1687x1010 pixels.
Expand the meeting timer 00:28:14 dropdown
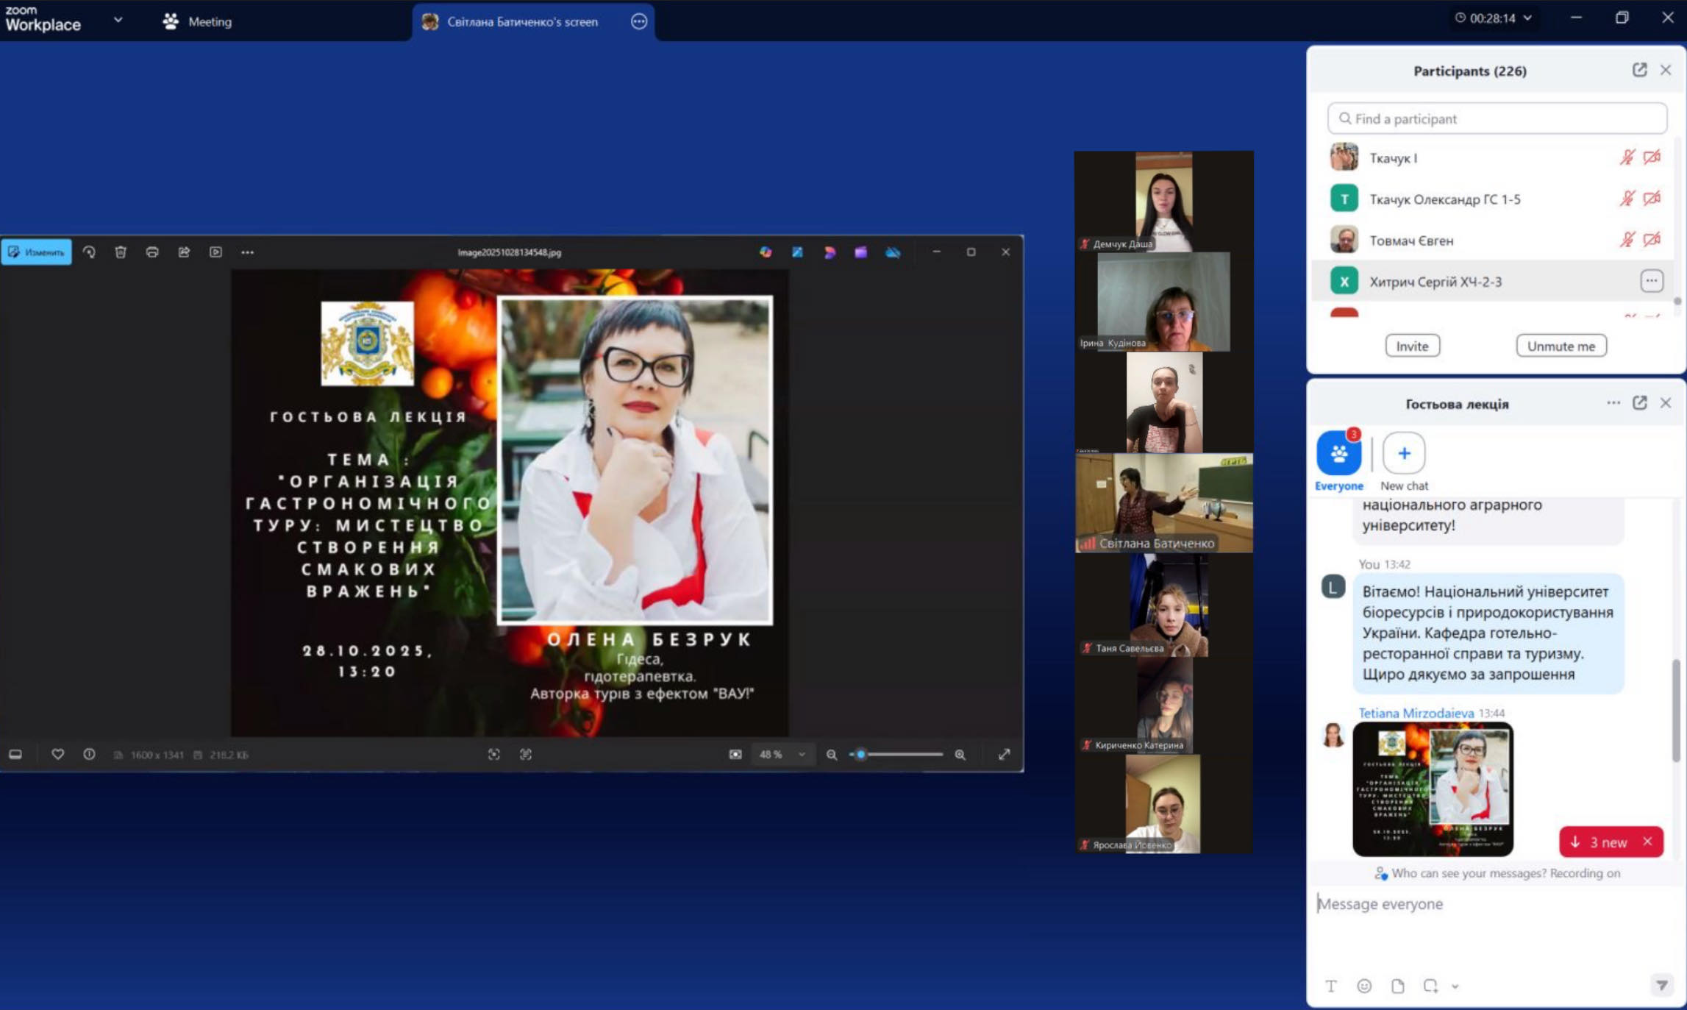click(1527, 18)
